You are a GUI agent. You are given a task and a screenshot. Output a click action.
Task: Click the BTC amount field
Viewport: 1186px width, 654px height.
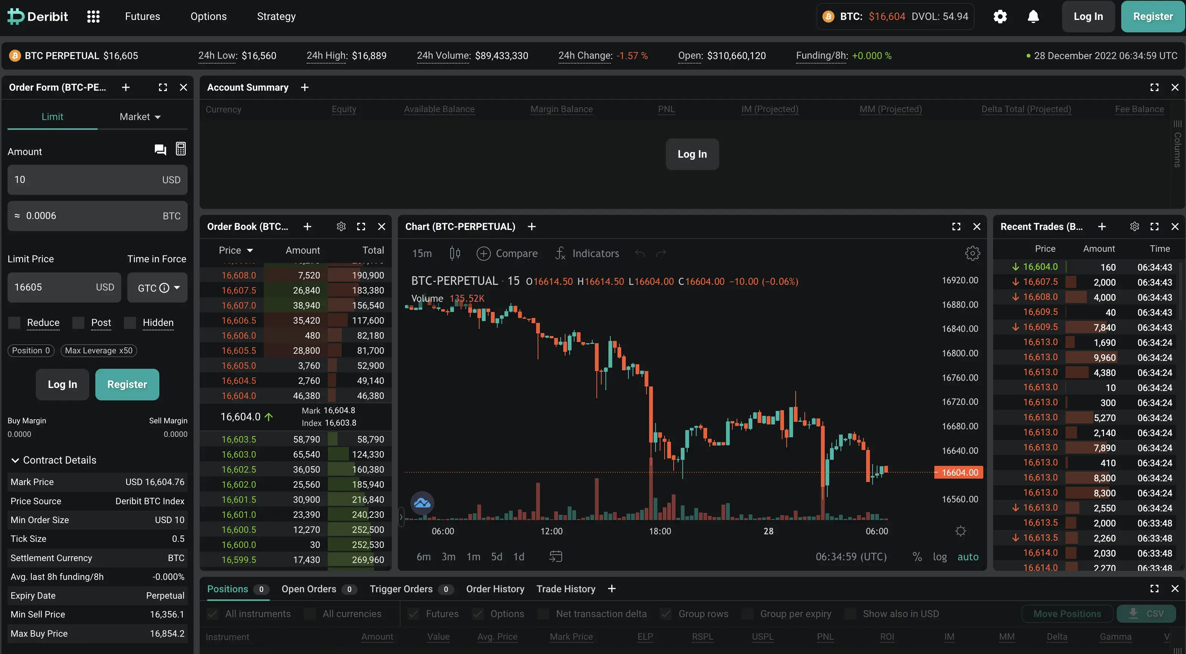click(97, 216)
